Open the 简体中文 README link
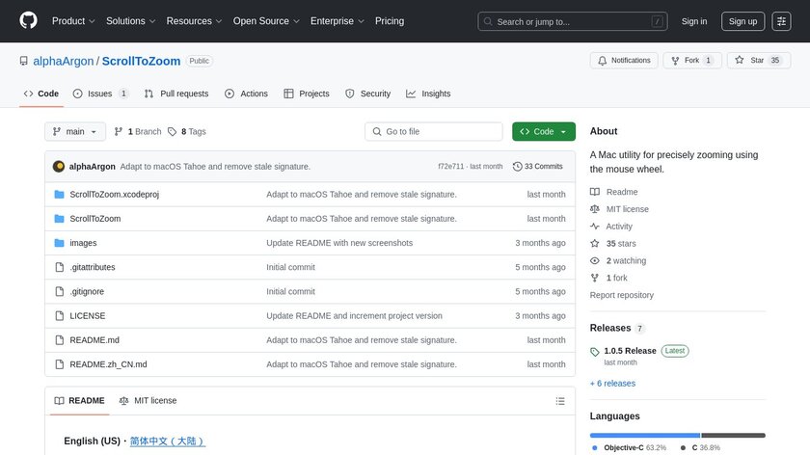 167,441
